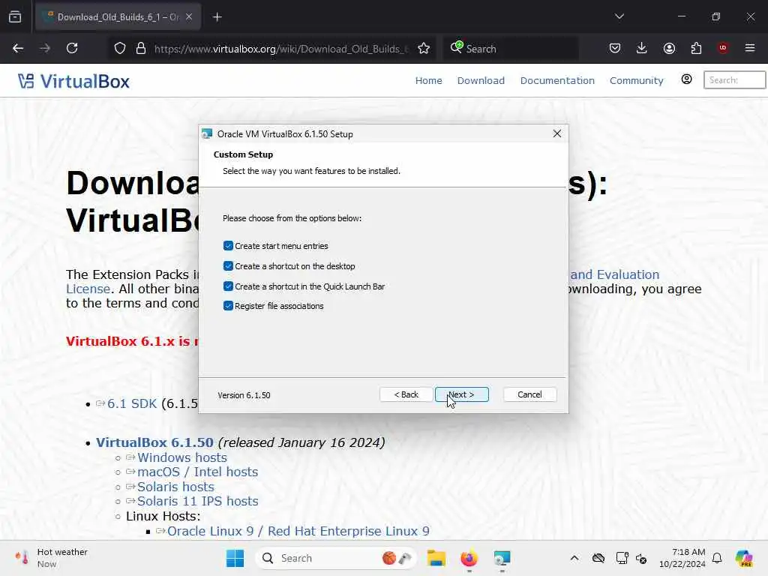Click the cloud sync tray icon
This screenshot has height=576, width=768.
[x=598, y=558]
